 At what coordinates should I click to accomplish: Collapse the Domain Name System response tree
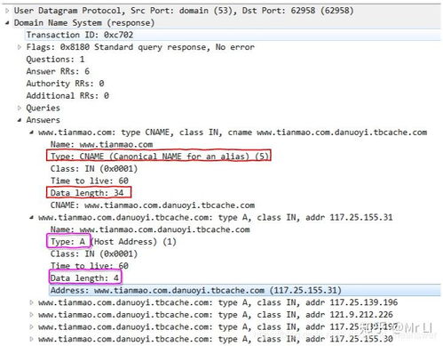click(7, 23)
